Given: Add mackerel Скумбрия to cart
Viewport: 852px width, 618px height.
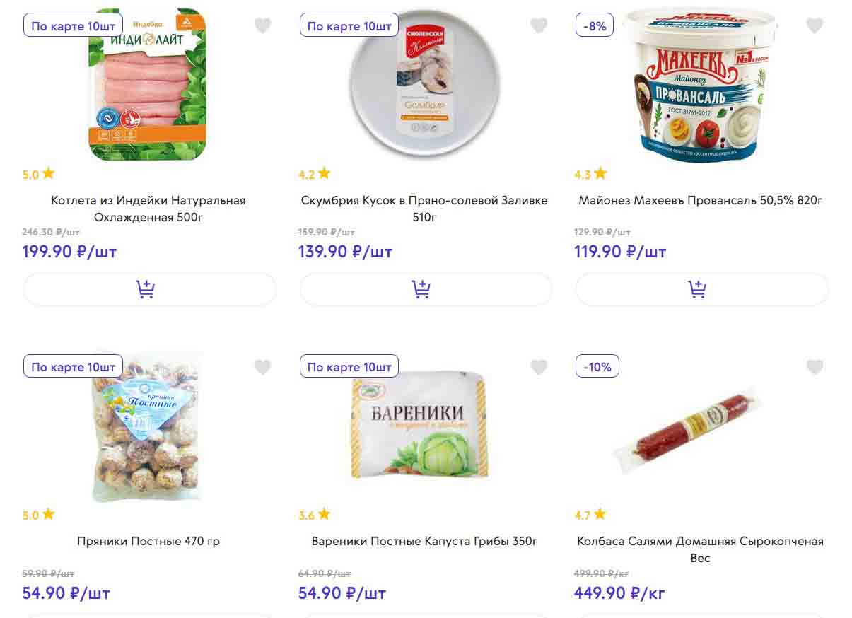Looking at the screenshot, I should [426, 289].
